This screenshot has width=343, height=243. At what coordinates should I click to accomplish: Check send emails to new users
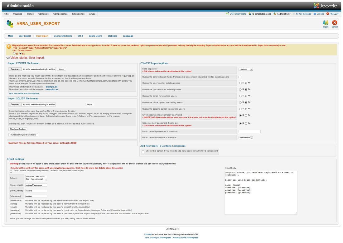tap(11, 171)
